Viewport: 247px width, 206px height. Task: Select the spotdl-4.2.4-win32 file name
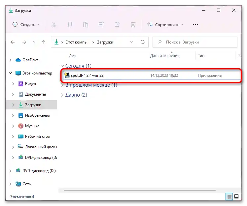coord(87,75)
